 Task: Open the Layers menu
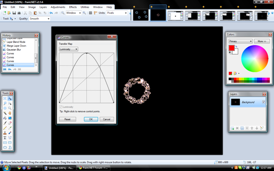tap(43, 7)
